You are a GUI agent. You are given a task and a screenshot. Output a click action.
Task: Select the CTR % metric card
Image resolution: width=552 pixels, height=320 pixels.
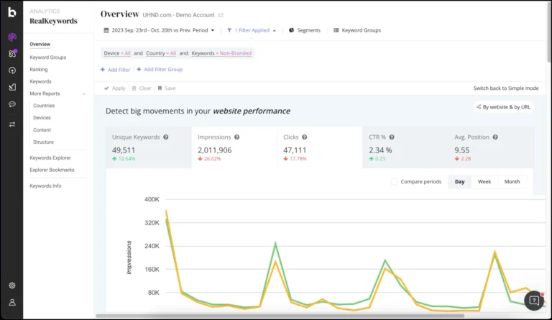tap(405, 147)
